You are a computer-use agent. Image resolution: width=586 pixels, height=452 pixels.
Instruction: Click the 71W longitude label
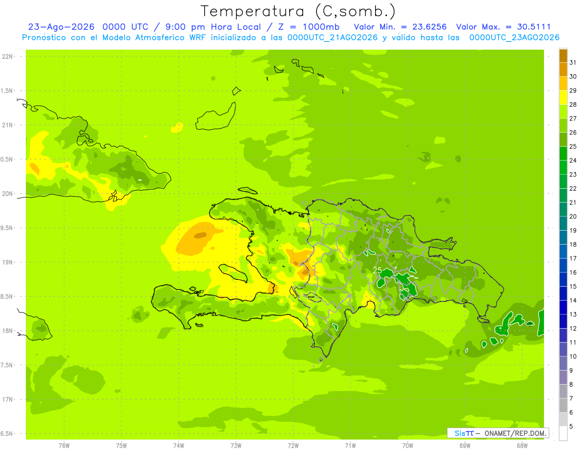coord(350,445)
